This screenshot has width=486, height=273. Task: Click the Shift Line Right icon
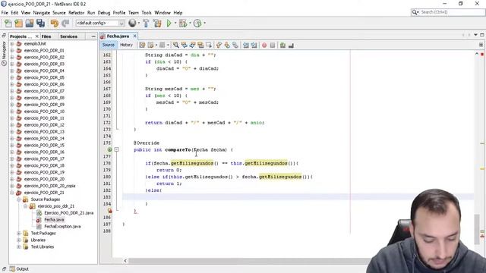point(254,45)
